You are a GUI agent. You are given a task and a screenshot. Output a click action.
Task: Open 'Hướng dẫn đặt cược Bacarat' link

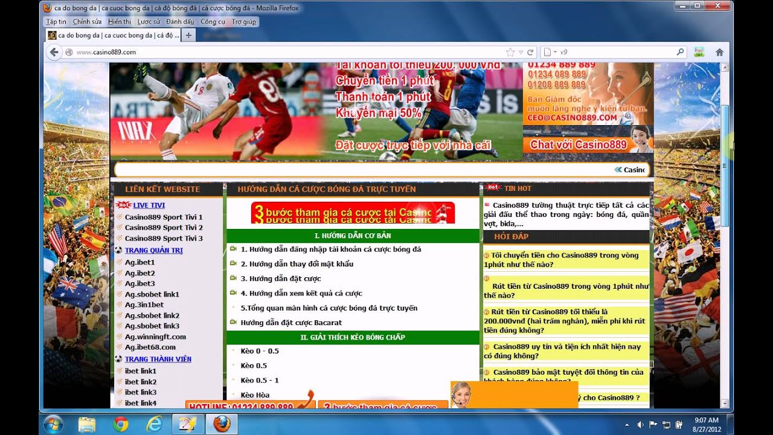pyautogui.click(x=291, y=323)
